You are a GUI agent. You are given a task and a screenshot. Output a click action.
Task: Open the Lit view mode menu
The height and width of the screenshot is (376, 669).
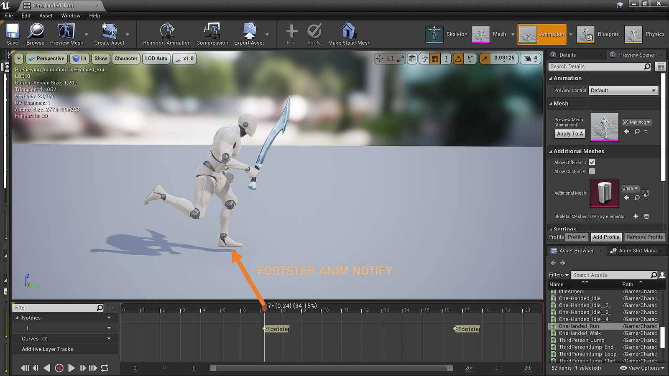(x=79, y=59)
